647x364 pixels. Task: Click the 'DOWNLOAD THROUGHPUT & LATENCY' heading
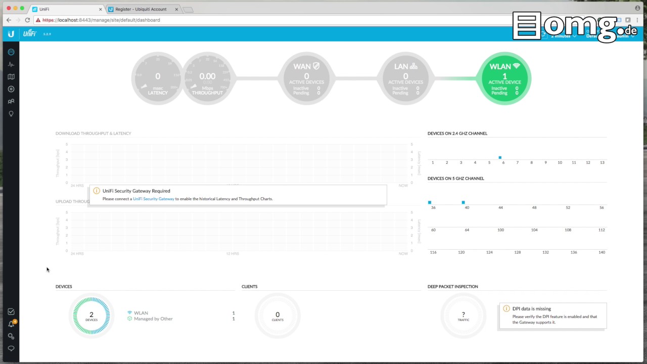click(x=94, y=133)
